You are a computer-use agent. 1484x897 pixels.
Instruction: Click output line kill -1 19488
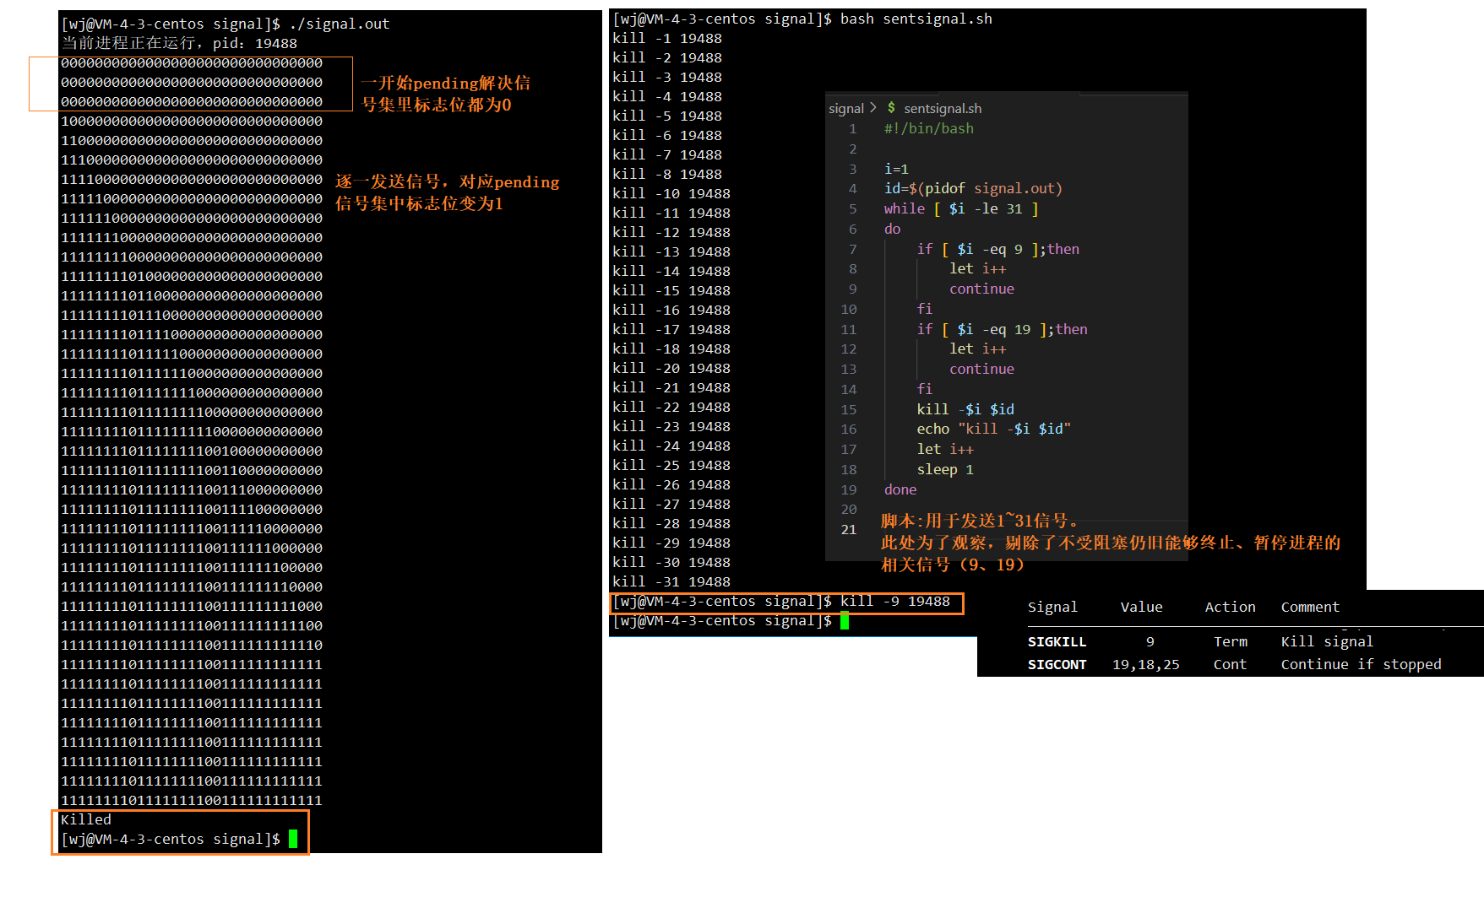click(667, 38)
